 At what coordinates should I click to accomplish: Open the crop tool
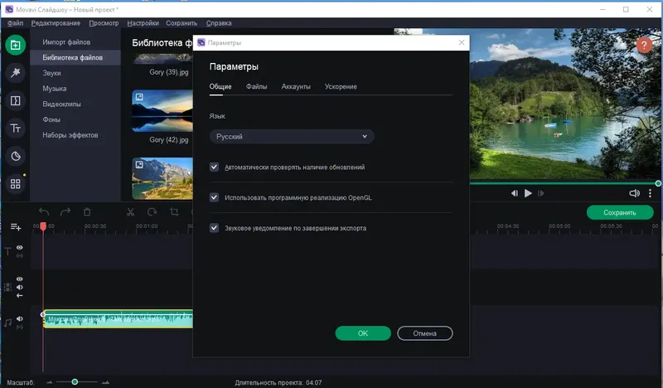coord(174,211)
